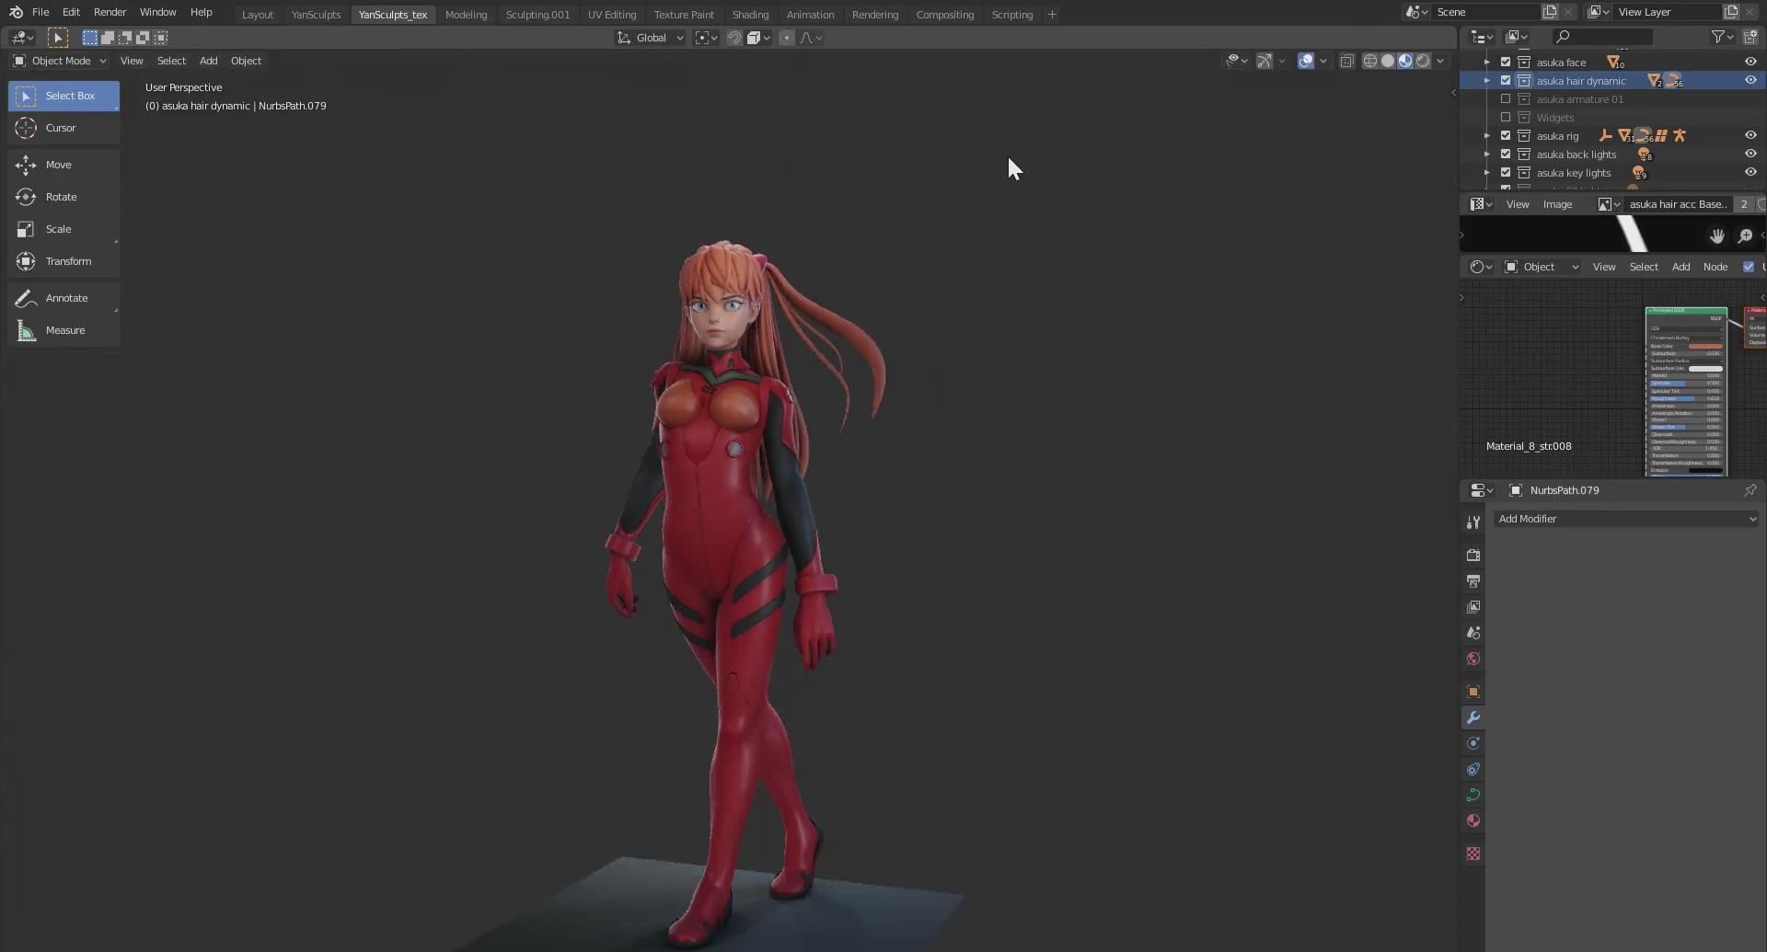This screenshot has width=1767, height=952.
Task: Open the Global transform orientation dropdown
Action: [651, 38]
